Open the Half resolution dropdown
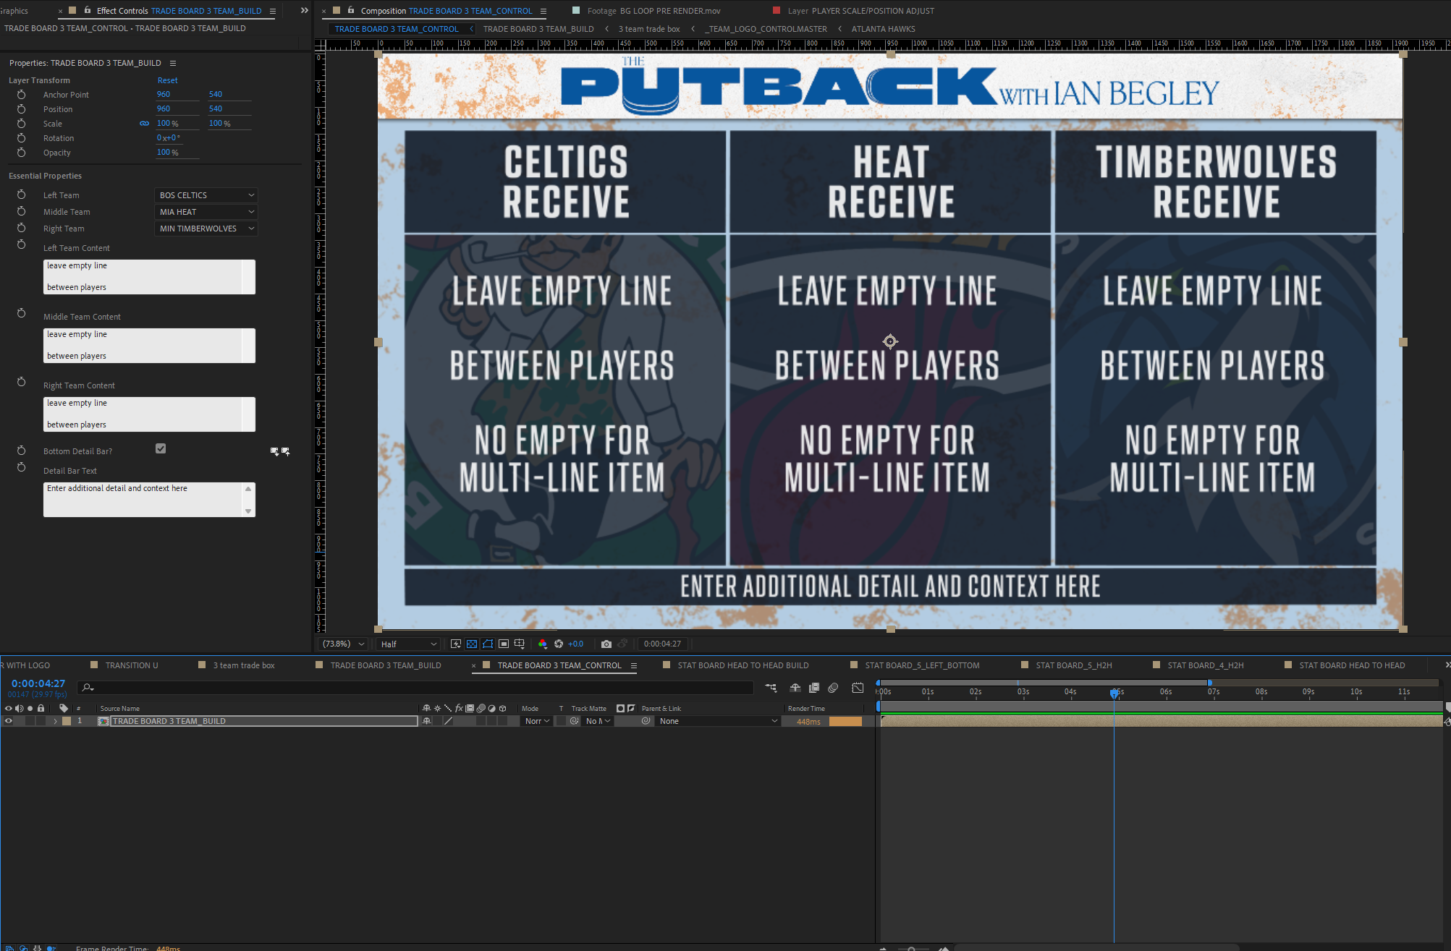Image resolution: width=1451 pixels, height=951 pixels. 409,644
